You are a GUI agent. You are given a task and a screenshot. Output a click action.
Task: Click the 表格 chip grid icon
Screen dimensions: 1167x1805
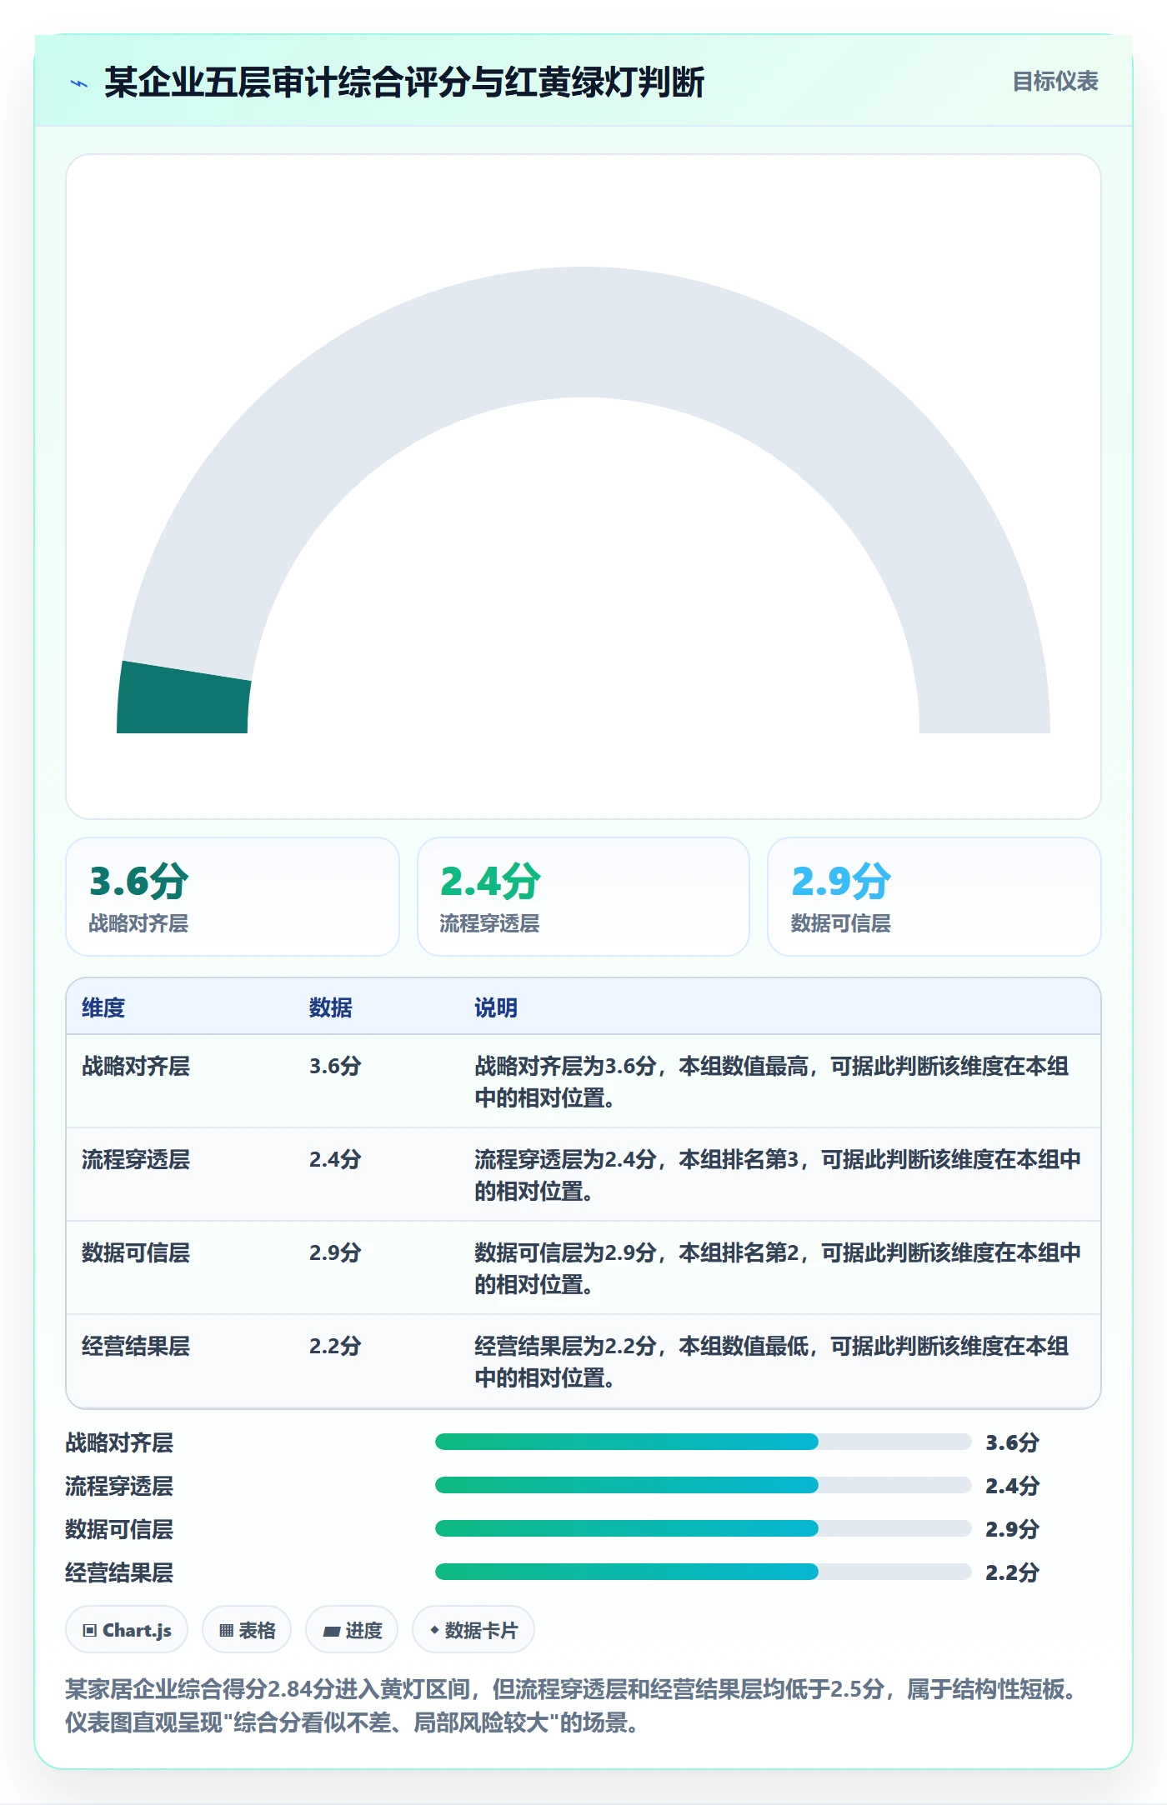coord(226,1631)
